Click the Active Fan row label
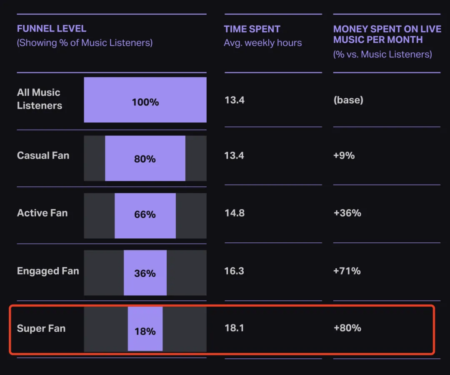Image resolution: width=450 pixels, height=375 pixels. (42, 213)
